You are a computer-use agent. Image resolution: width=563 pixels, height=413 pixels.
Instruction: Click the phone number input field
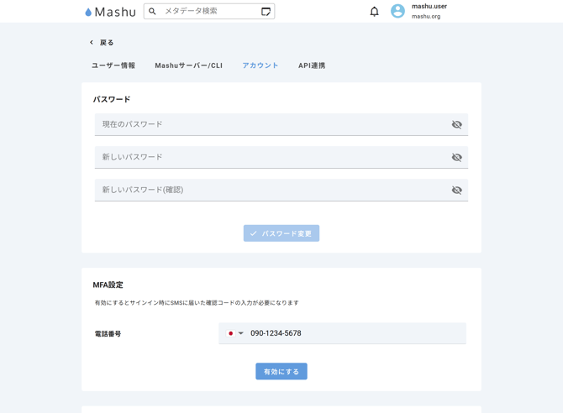pos(353,333)
